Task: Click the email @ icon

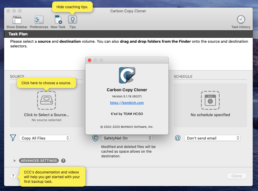Action: [178, 138]
